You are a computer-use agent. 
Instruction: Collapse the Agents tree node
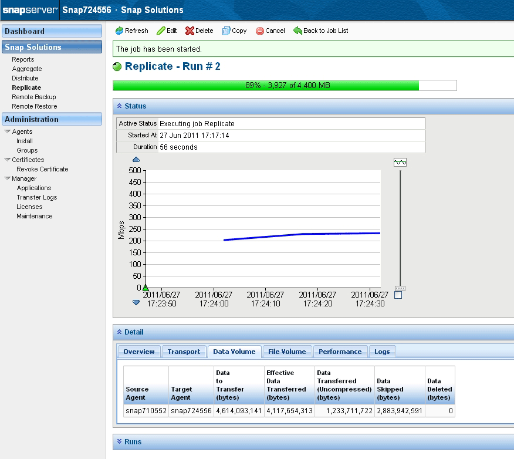click(x=7, y=131)
